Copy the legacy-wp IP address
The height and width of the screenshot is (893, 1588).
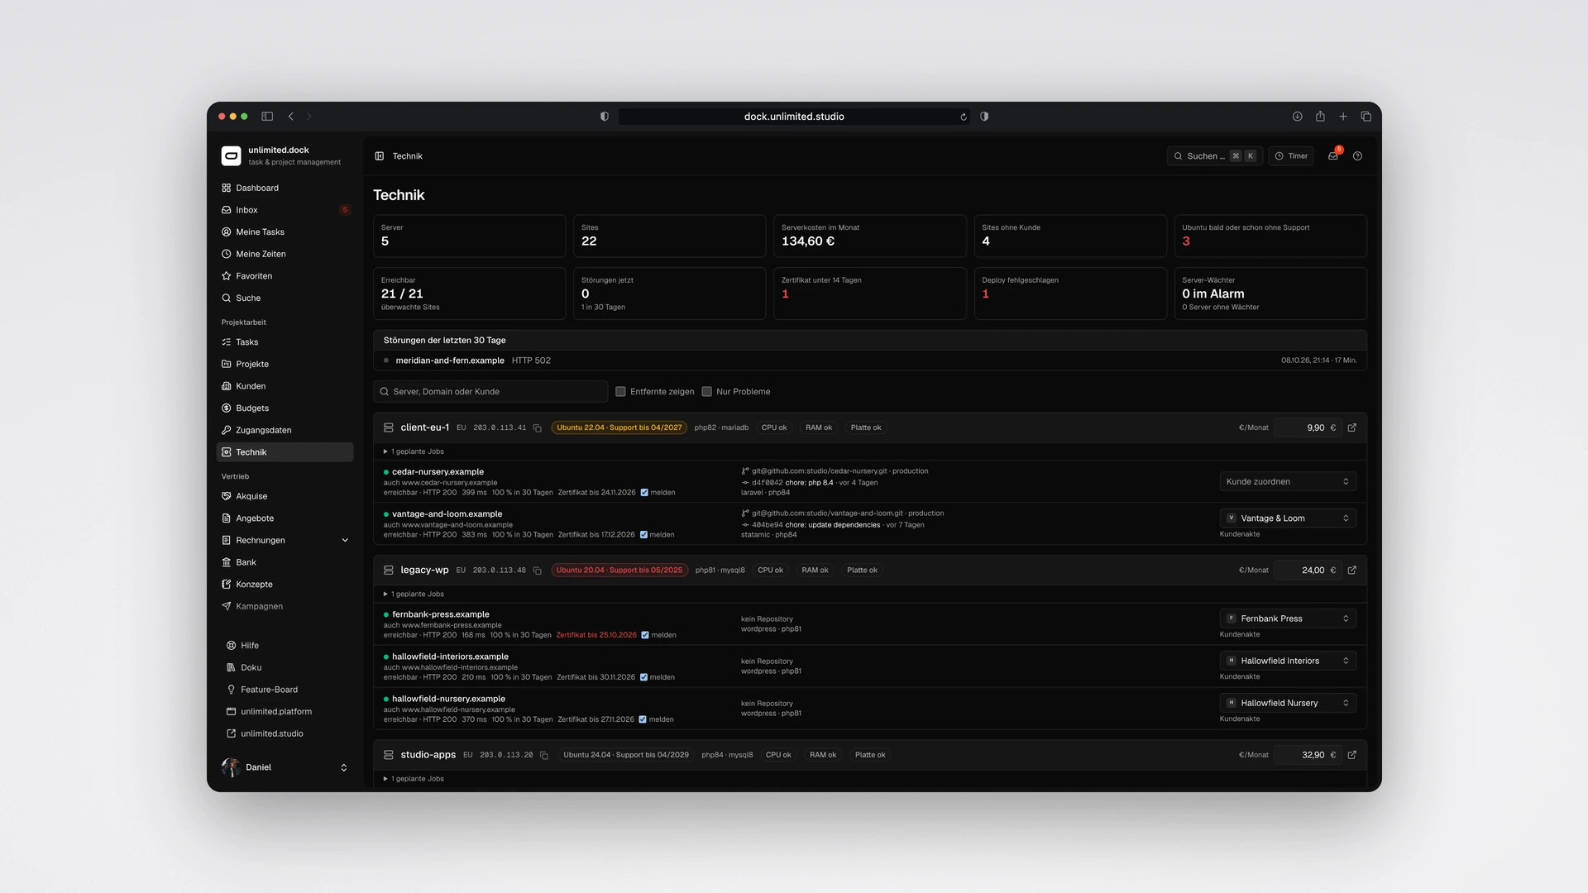(x=538, y=571)
